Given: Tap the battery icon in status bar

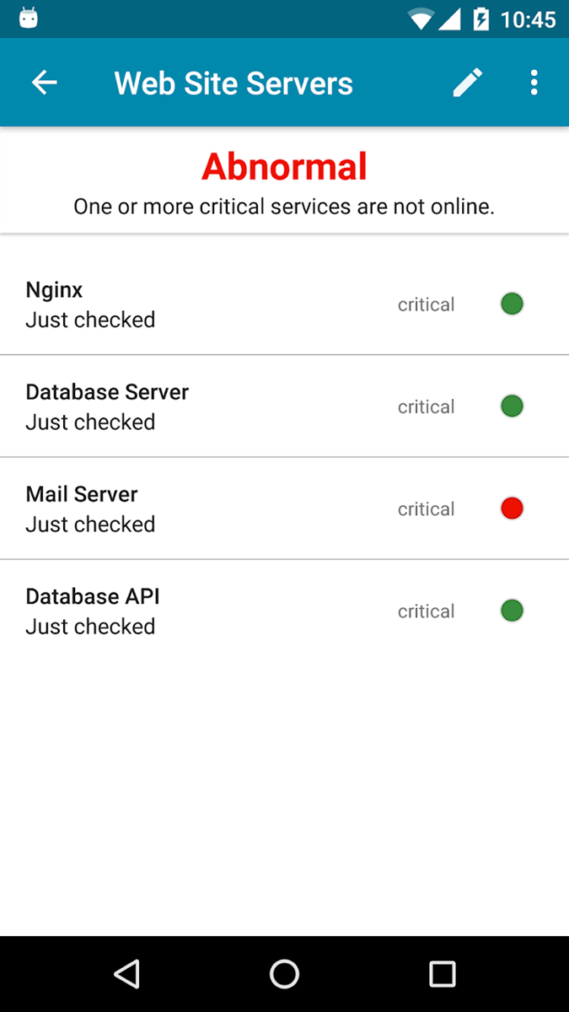Looking at the screenshot, I should click(480, 19).
